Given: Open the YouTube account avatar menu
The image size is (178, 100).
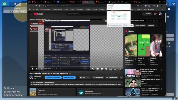Looking at the screenshot, I should click(160, 14).
